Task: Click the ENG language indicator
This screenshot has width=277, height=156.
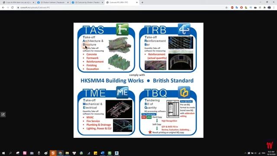Action: coord(264,153)
